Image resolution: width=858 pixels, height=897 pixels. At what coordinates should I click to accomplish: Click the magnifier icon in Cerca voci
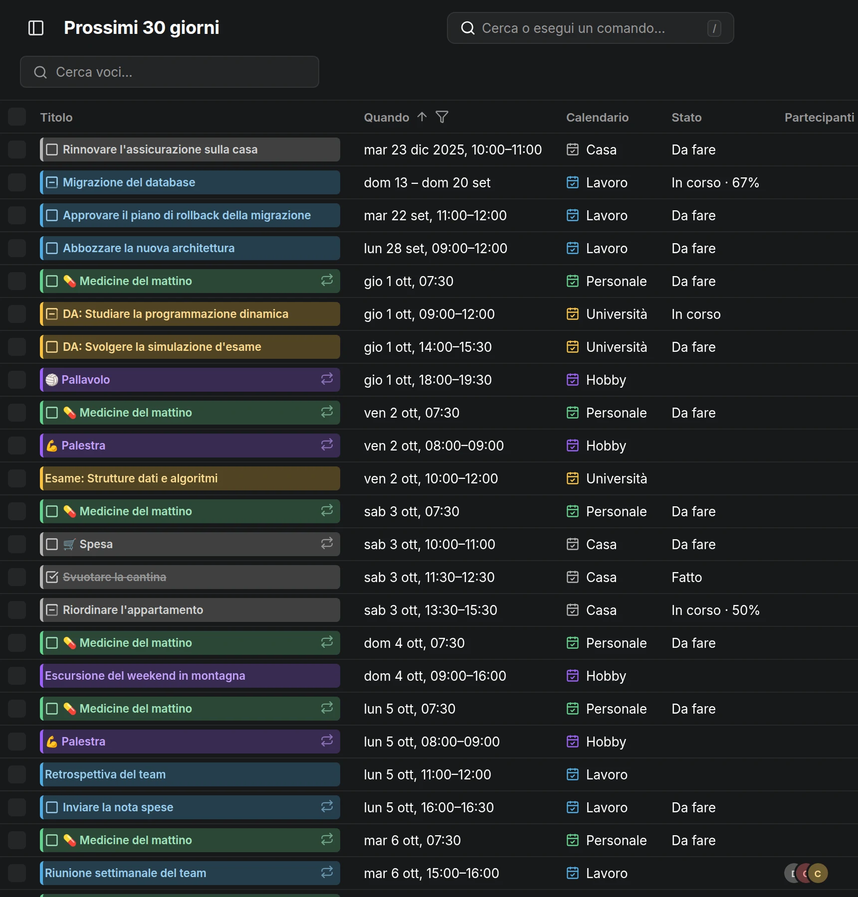click(40, 72)
